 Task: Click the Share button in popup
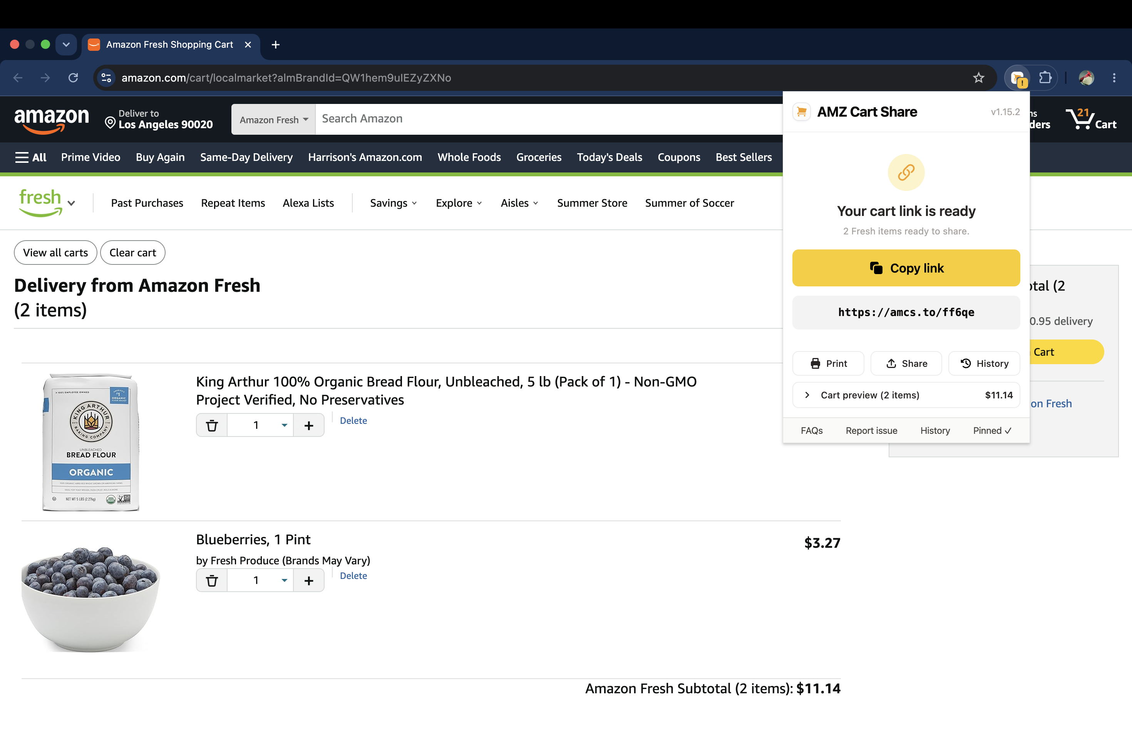tap(906, 363)
